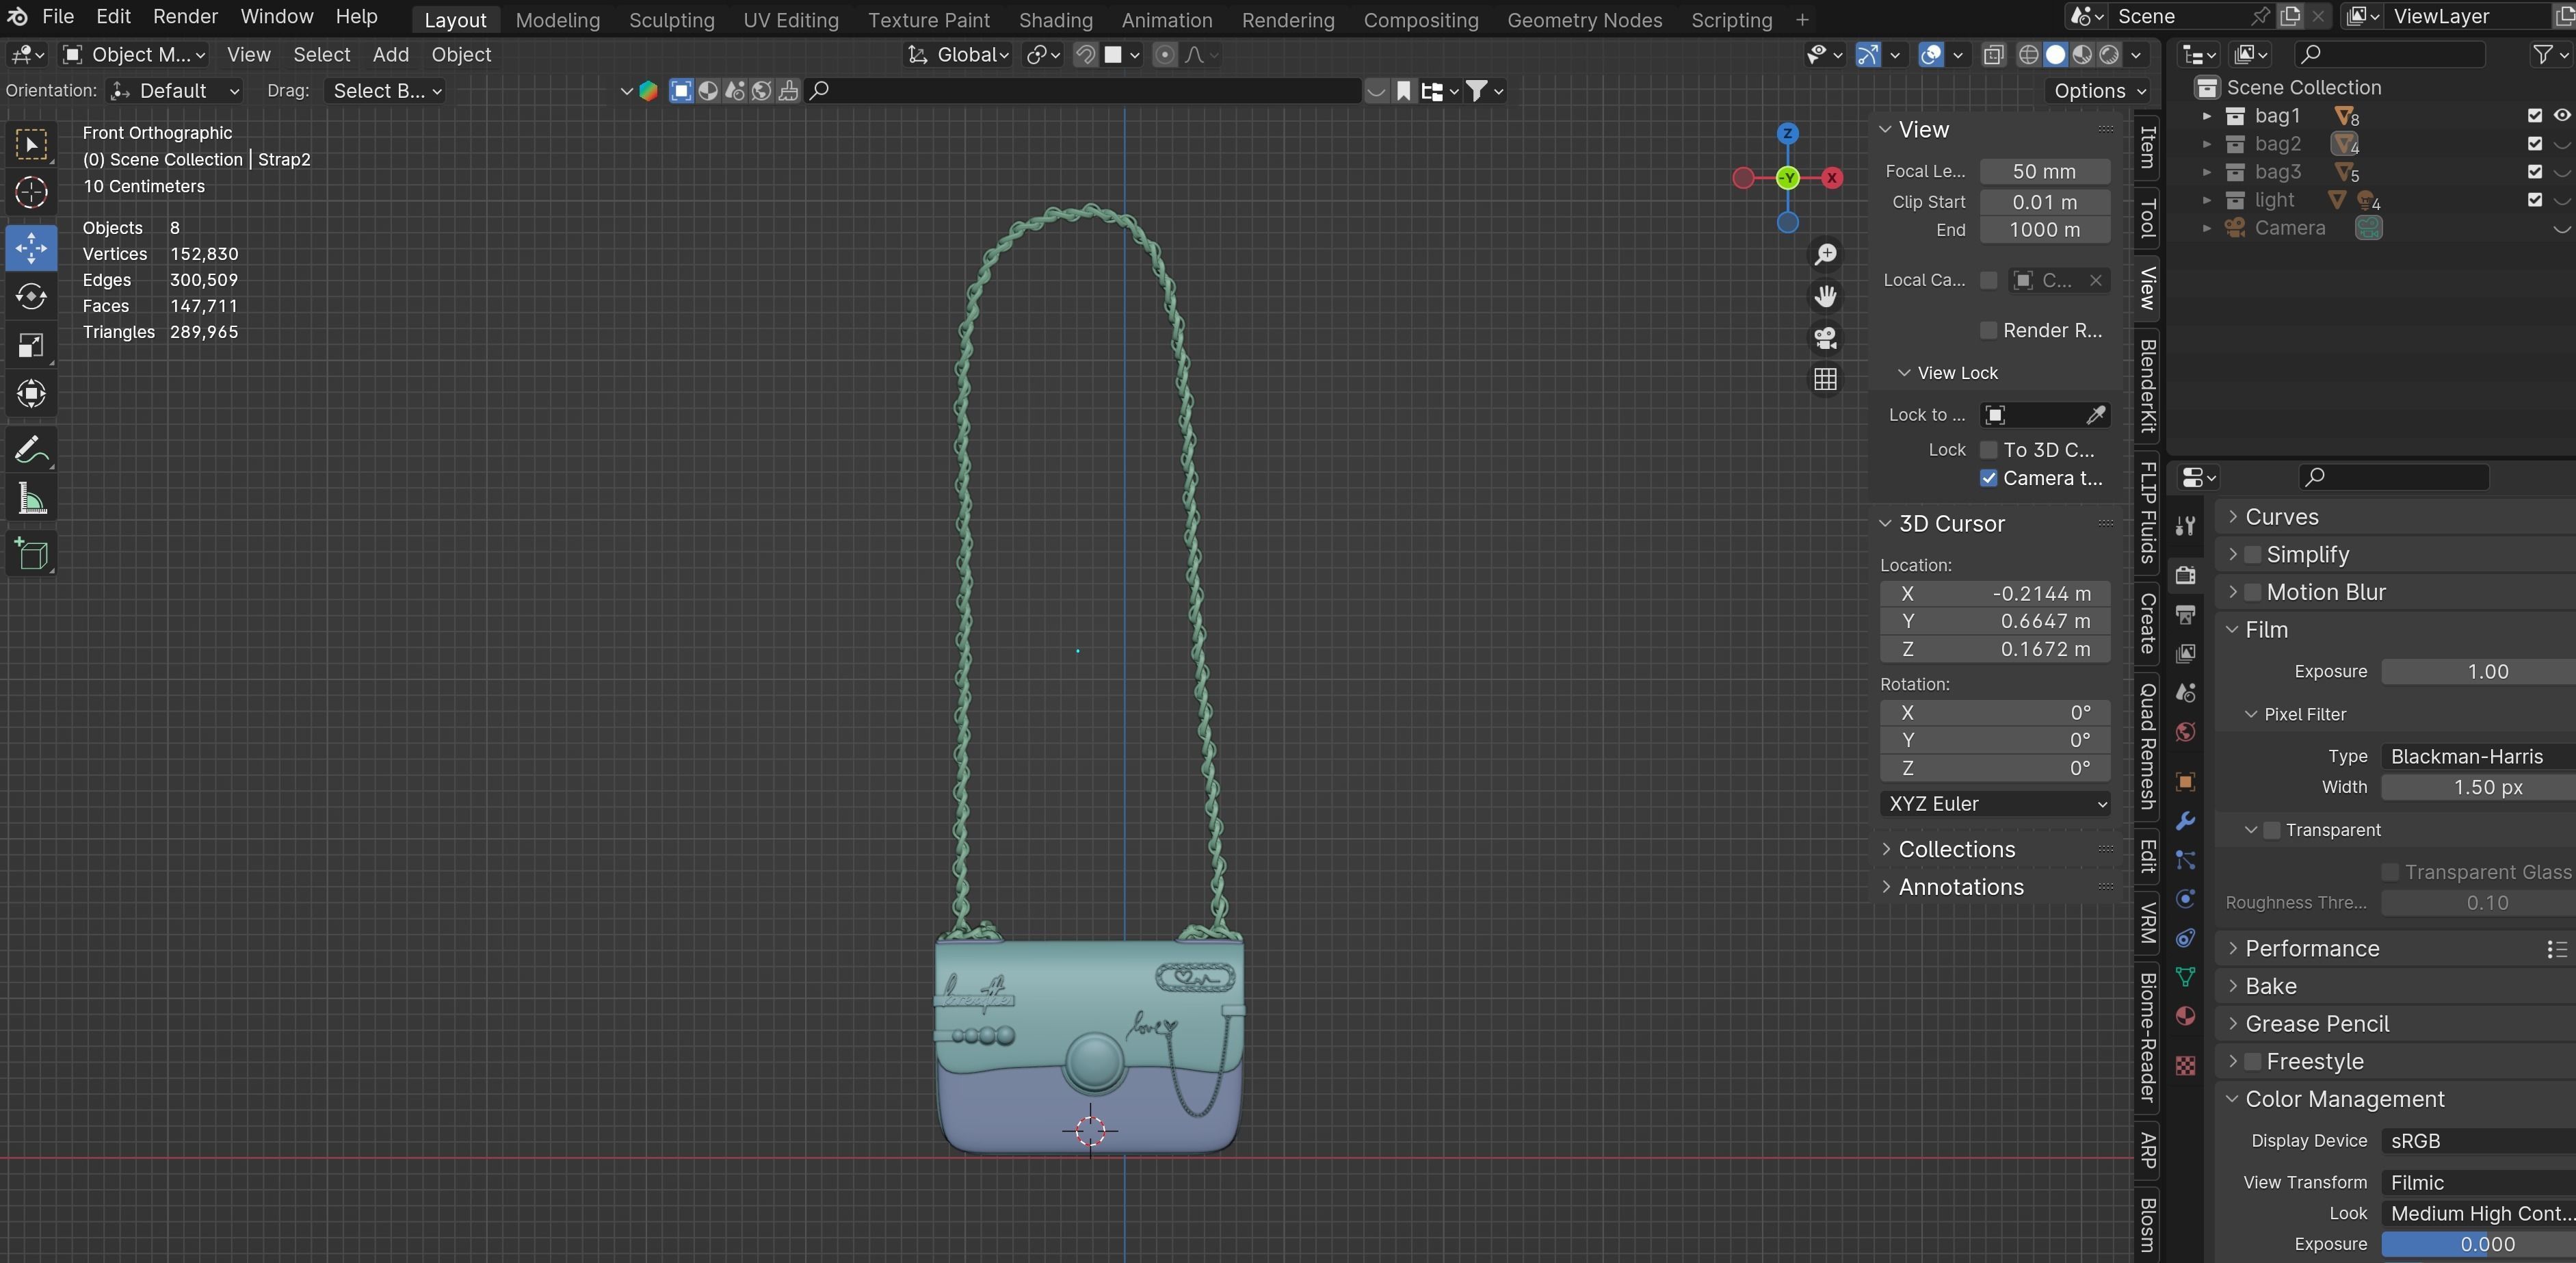This screenshot has height=1263, width=2576.
Task: Enable Lock To 3D Cursor checkbox
Action: tap(1988, 450)
